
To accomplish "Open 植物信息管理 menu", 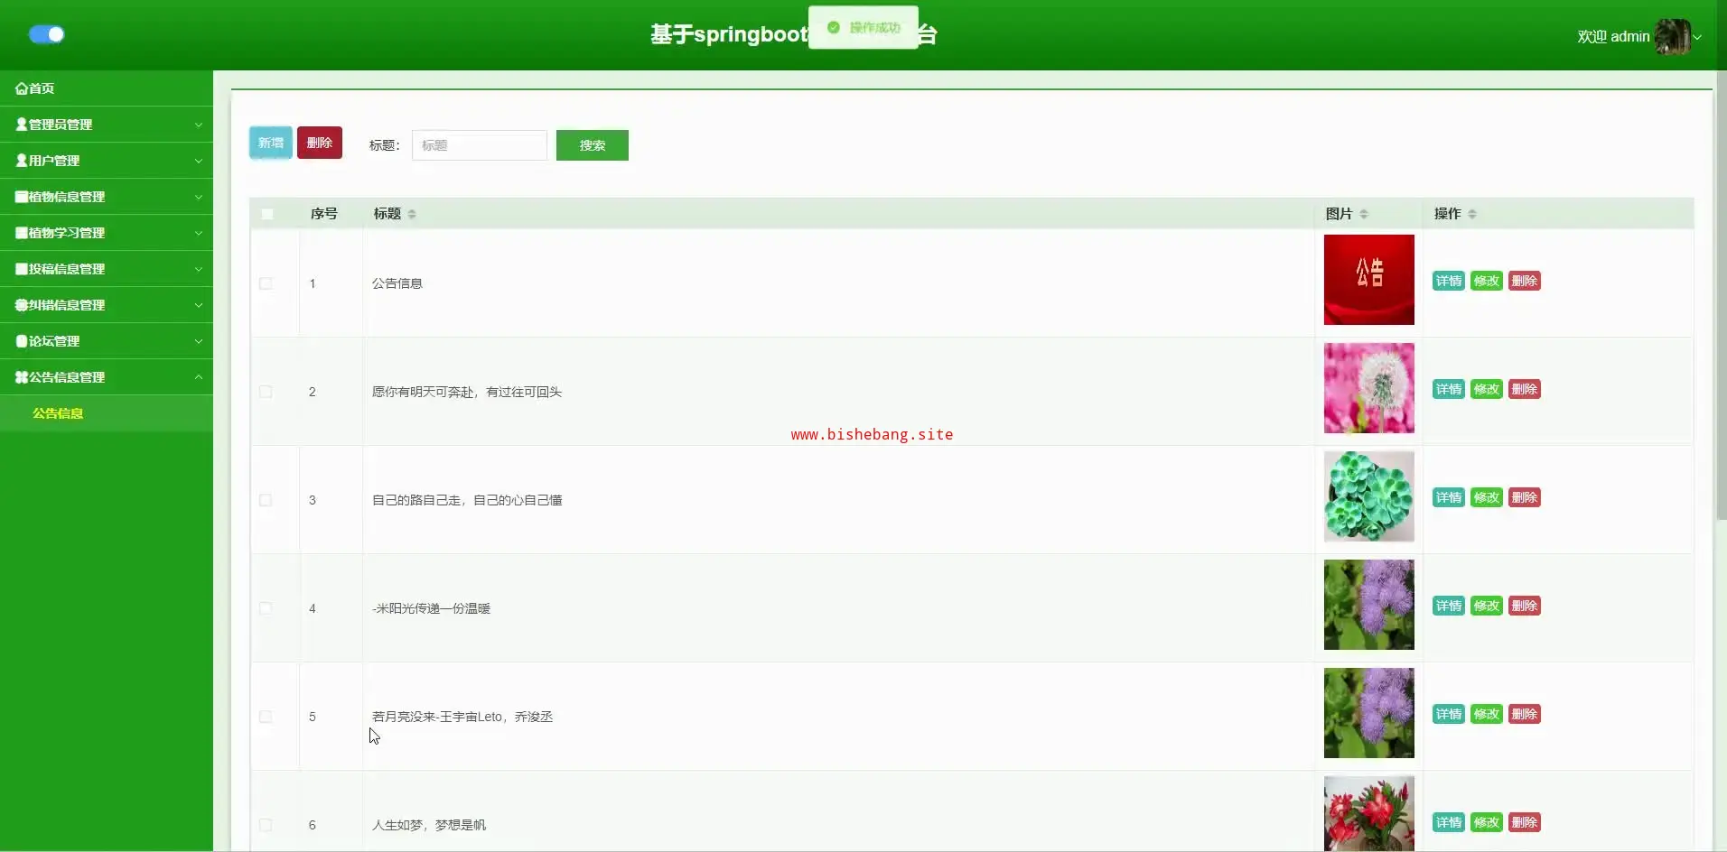I will (x=107, y=197).
